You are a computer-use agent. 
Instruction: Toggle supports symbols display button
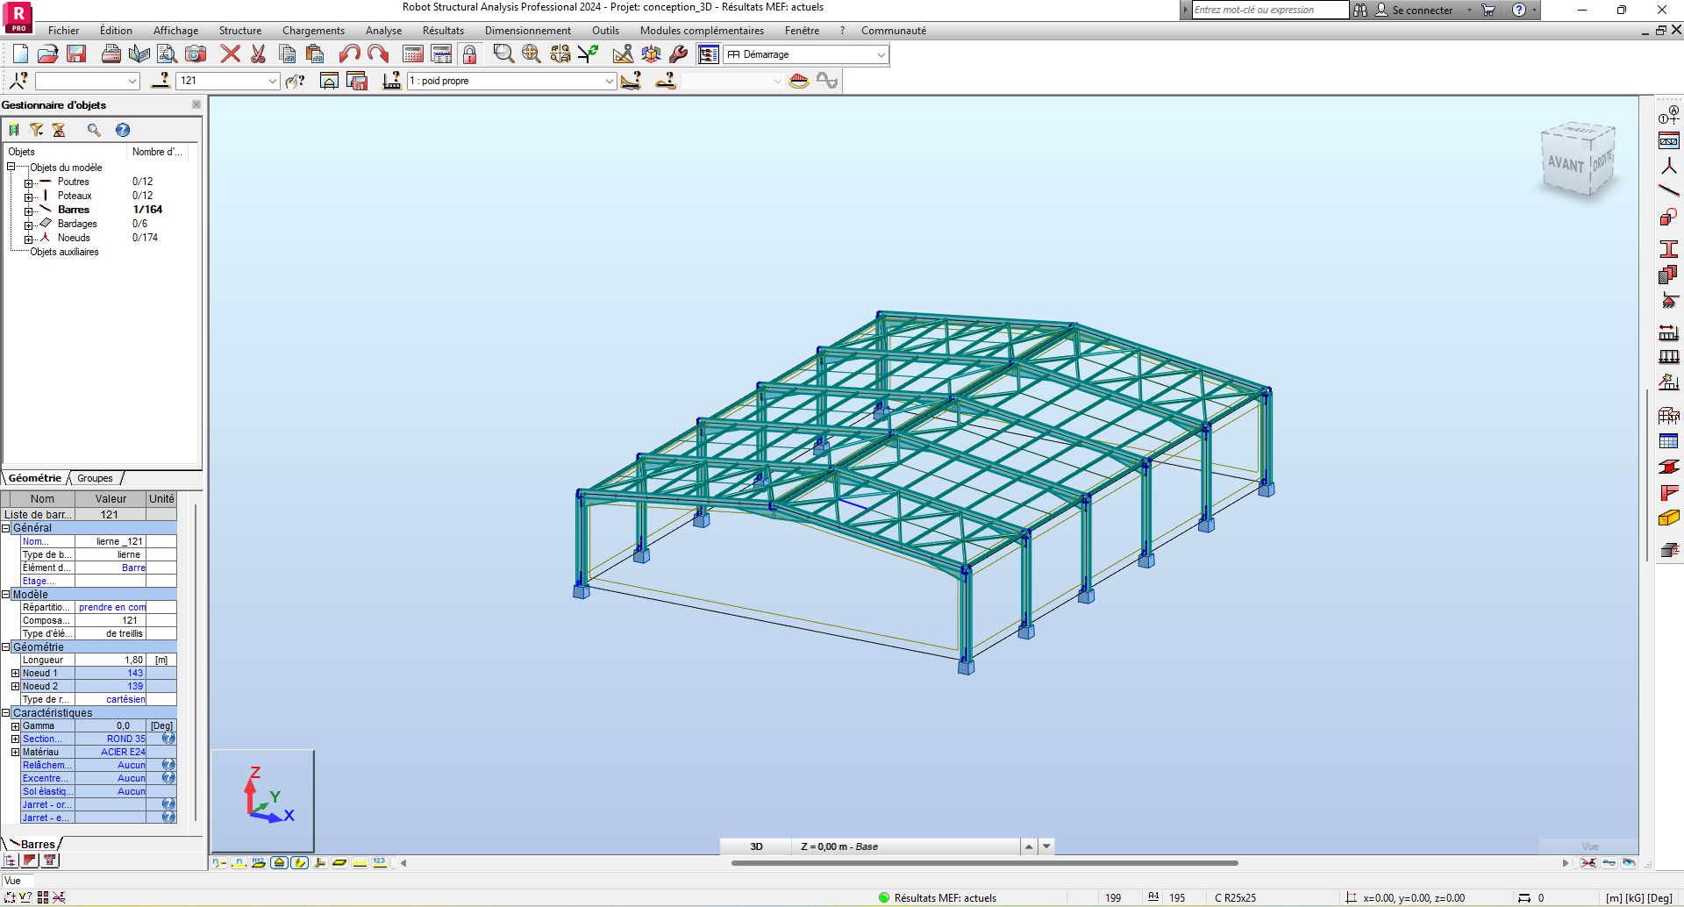tap(279, 863)
